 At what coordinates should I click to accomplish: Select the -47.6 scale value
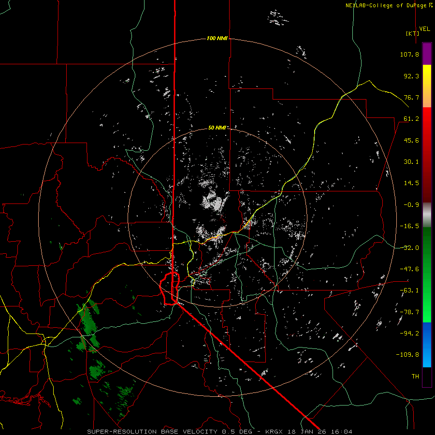click(409, 269)
